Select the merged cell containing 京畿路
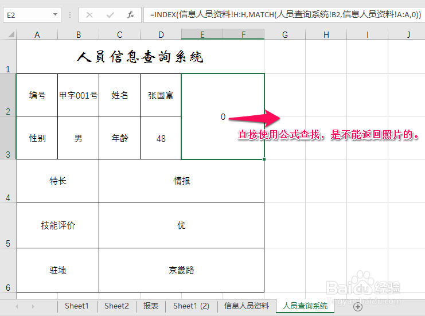This screenshot has height=316, width=425. (182, 270)
